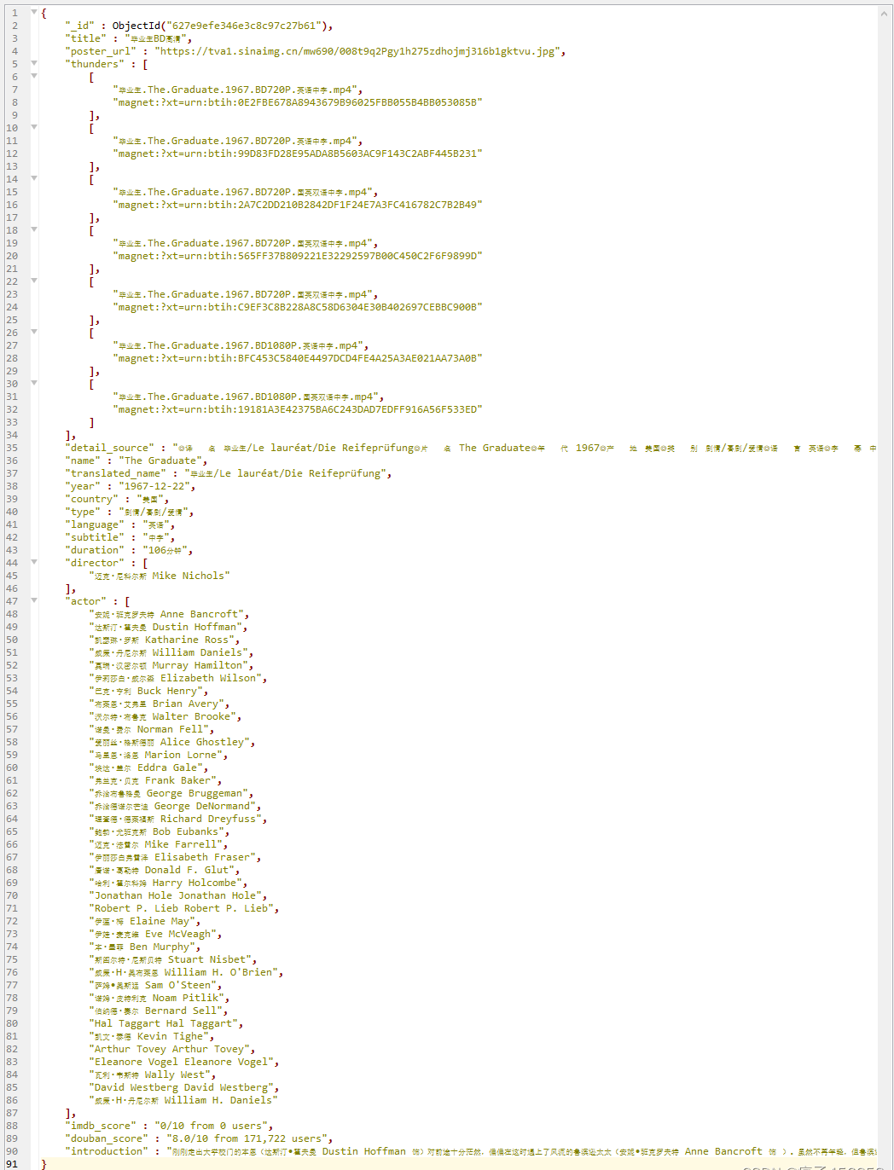Click the "detail_source" key

109,448
